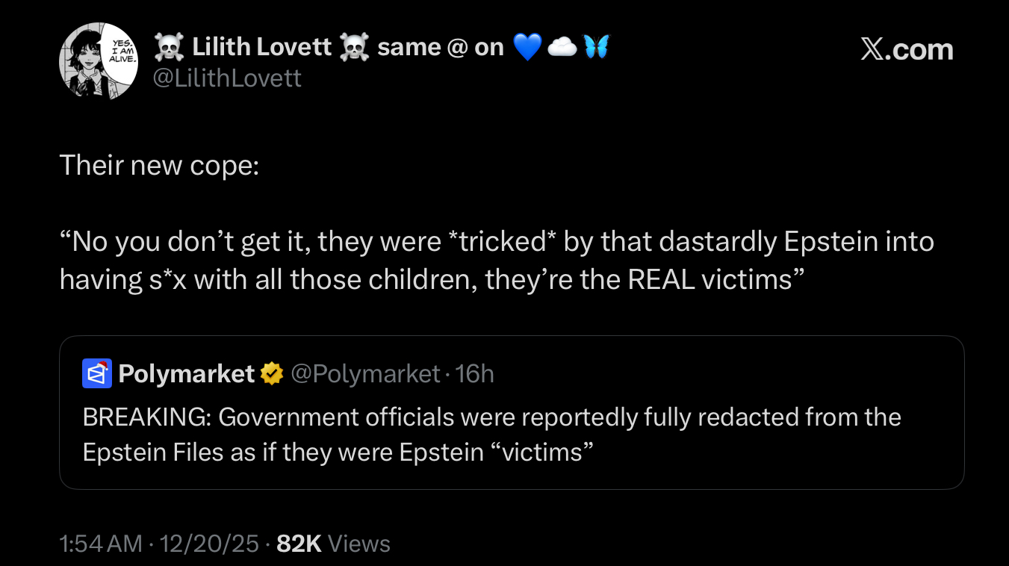Screen dimensions: 1009x566
Task: Open the Polymarket account name
Action: tap(187, 373)
